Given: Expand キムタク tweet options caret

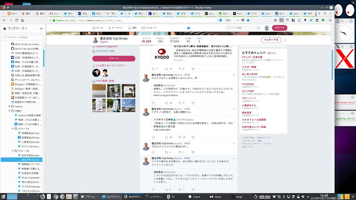Looking at the screenshot, I should click(234, 75).
